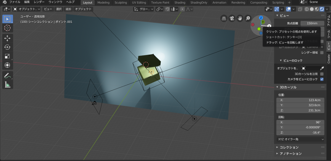Open viewport shading options dropdown arrow

tap(327, 9)
